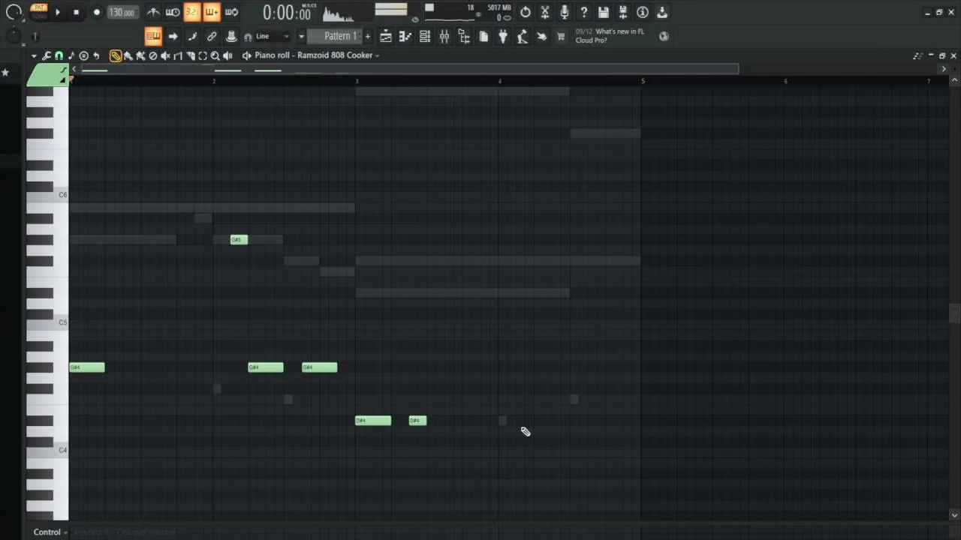961x540 pixels.
Task: Select the Select tool dashed-square icon
Action: click(x=203, y=55)
